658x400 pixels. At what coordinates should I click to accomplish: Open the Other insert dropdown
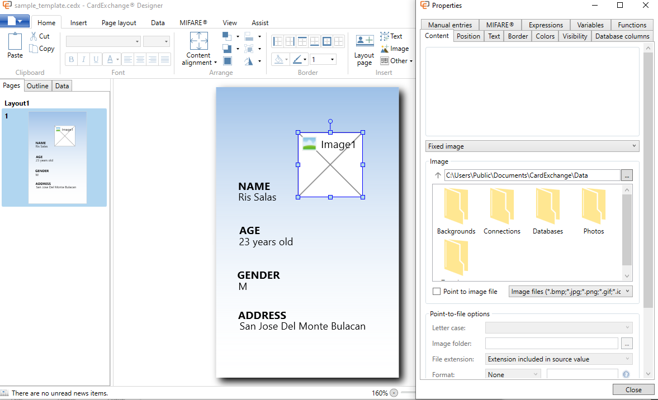(x=397, y=61)
